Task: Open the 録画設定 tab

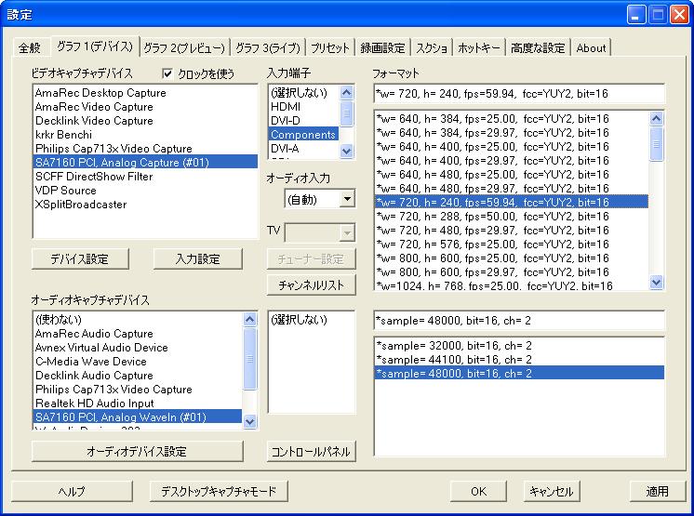Action: (x=383, y=47)
